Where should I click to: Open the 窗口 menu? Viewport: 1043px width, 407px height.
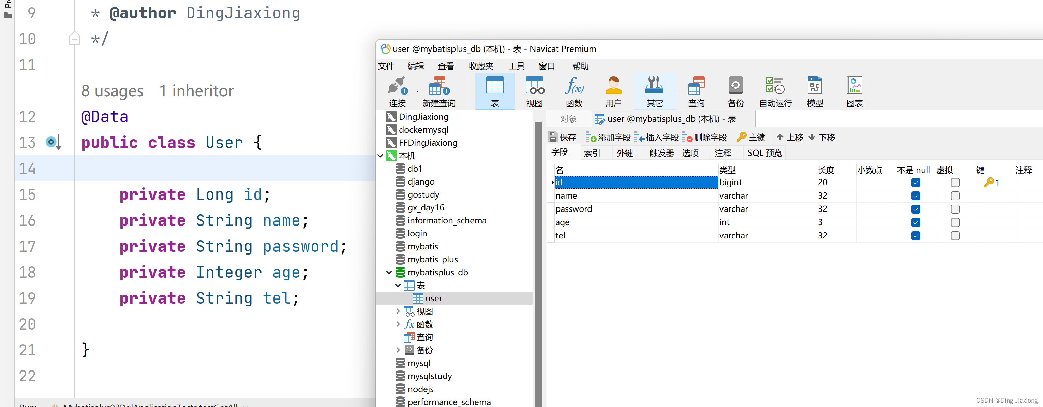coord(547,66)
